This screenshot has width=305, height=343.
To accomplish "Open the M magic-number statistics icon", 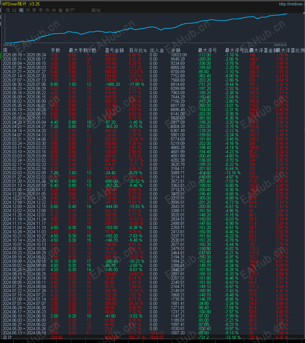I will click(54, 10).
